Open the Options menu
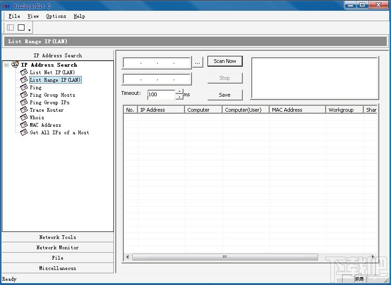The height and width of the screenshot is (285, 391). tap(56, 16)
